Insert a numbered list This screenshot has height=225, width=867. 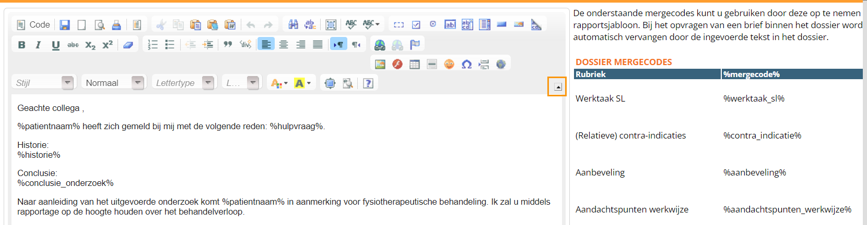click(x=153, y=45)
